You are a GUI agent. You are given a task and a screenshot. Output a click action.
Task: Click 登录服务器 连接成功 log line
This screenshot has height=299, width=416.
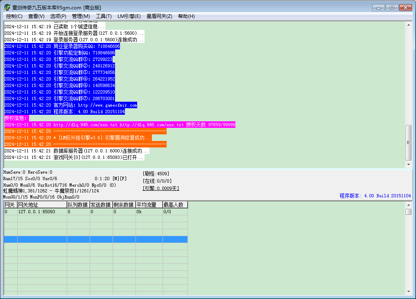[74, 40]
